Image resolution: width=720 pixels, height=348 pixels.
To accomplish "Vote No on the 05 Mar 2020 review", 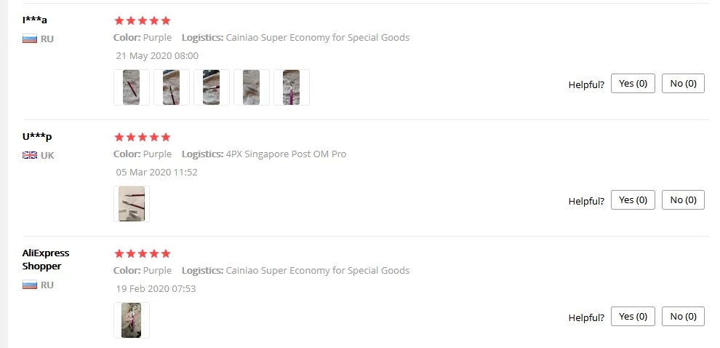I will (x=683, y=200).
